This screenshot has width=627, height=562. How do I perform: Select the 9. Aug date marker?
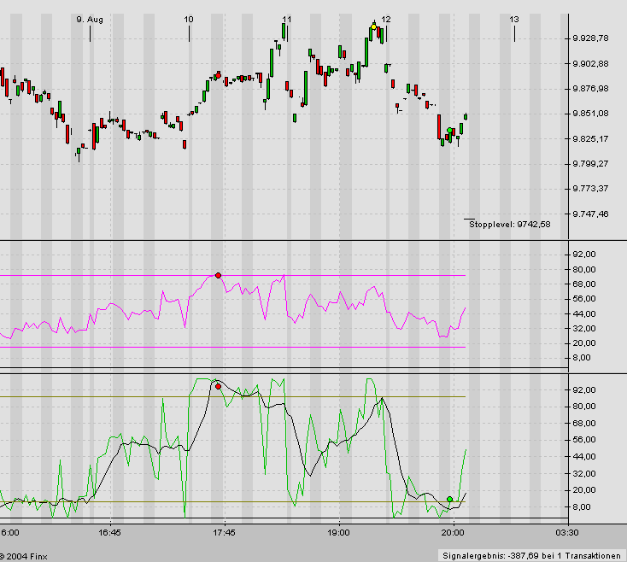tap(89, 19)
